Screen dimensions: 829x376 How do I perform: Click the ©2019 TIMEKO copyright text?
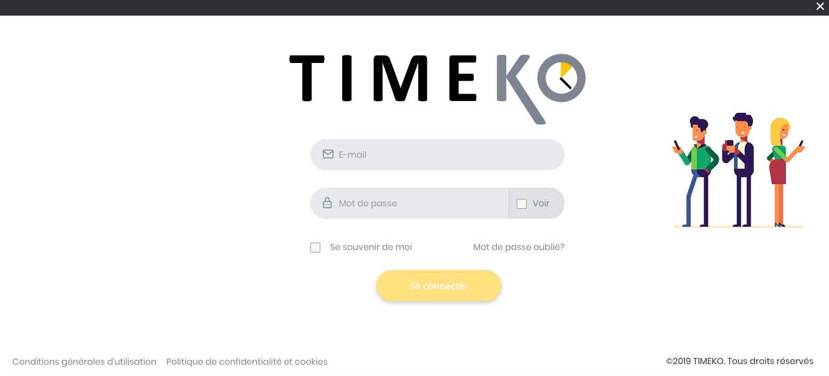(740, 361)
